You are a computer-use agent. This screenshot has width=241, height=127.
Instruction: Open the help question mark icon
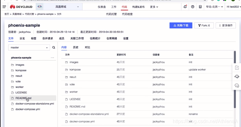tap(193, 7)
